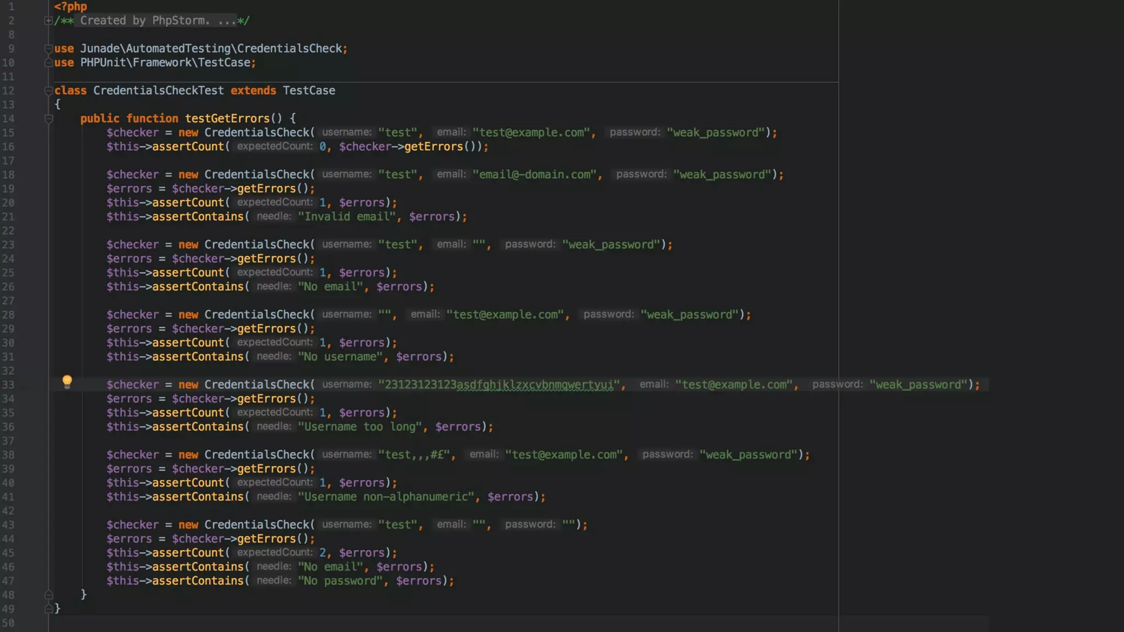Collapse the testGetErrors function fold marker
Viewport: 1124px width, 632px height.
pyautogui.click(x=48, y=119)
